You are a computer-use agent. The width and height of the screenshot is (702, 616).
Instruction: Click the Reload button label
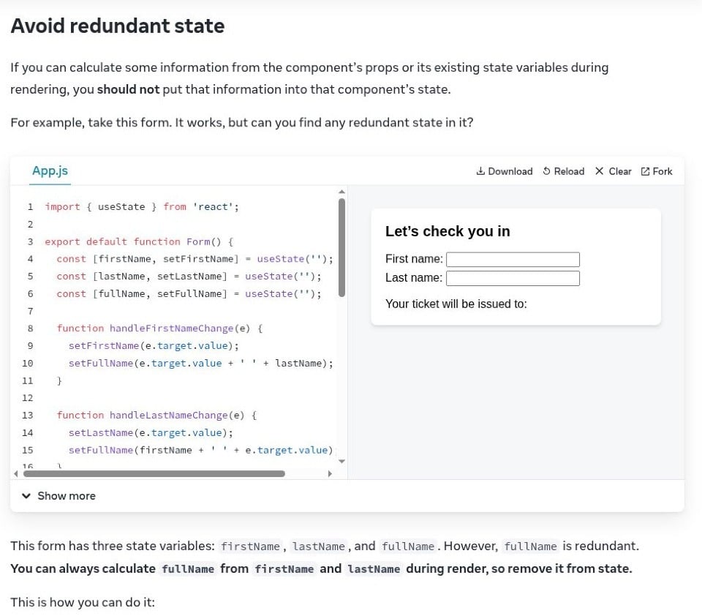click(569, 171)
